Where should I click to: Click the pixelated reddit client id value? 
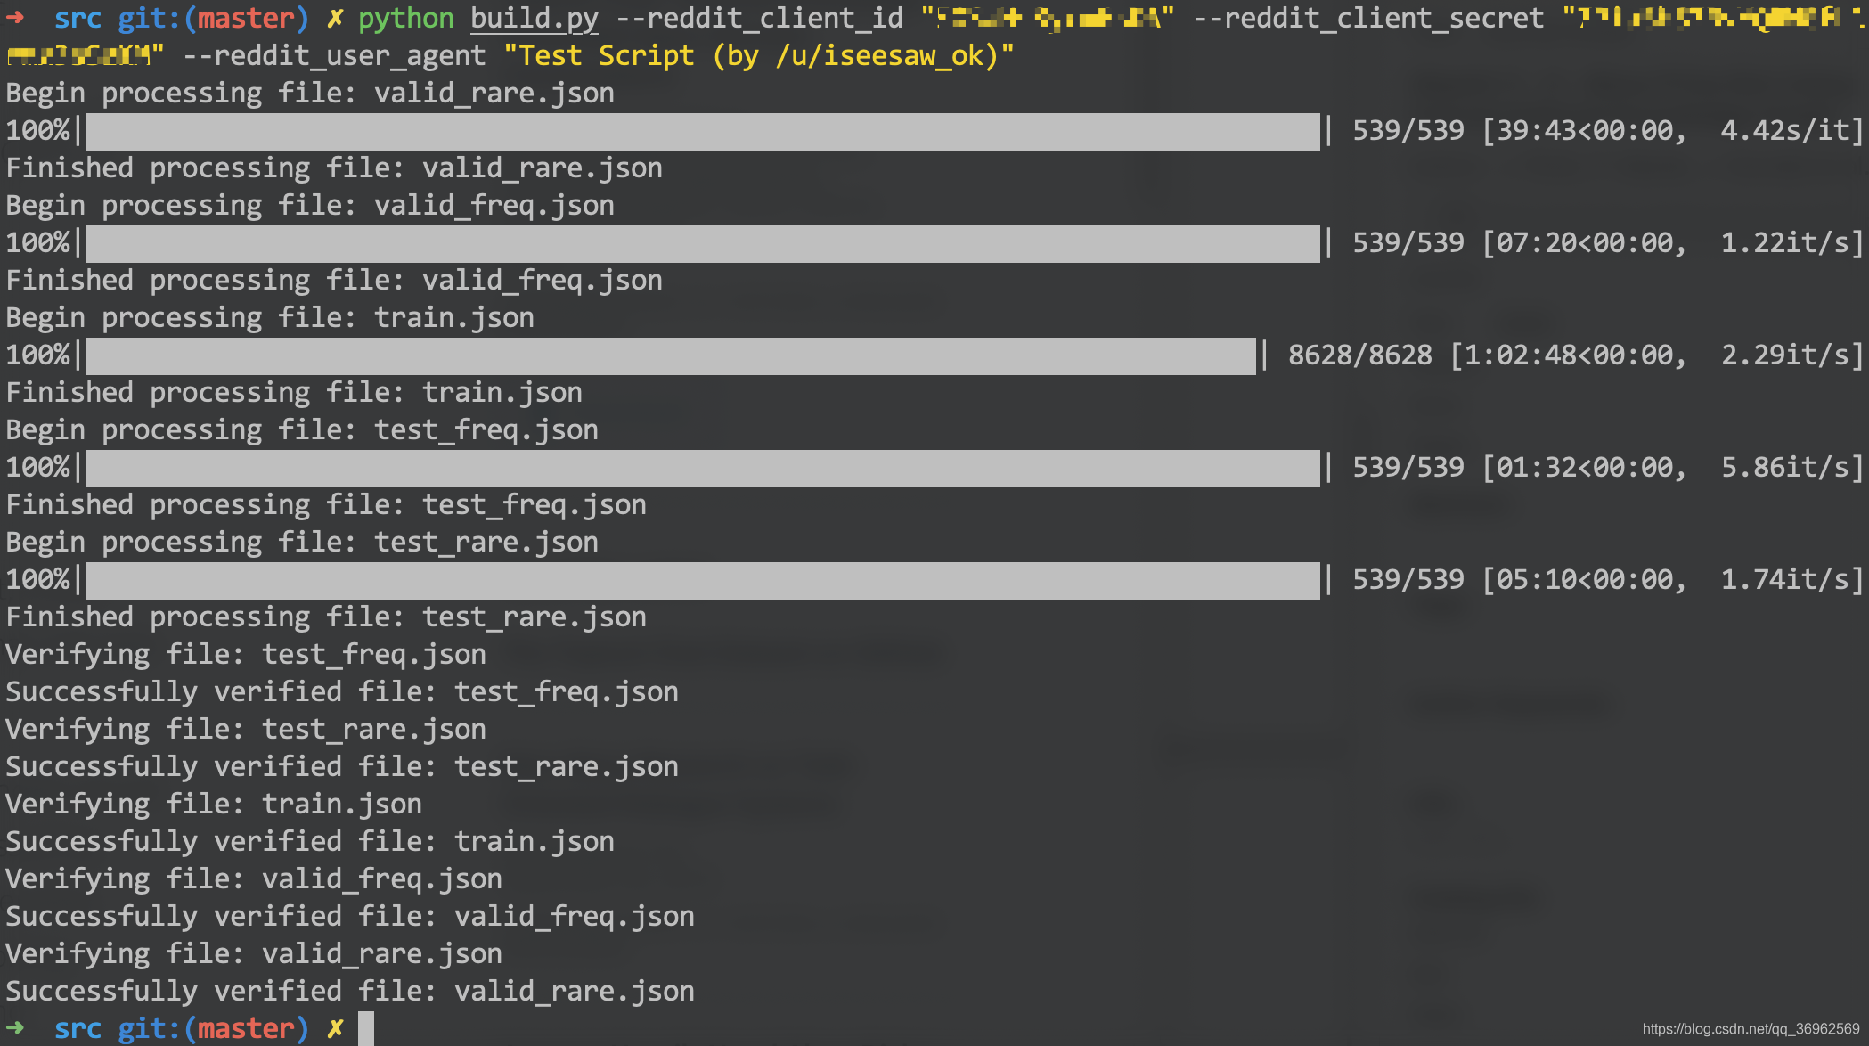click(1048, 18)
